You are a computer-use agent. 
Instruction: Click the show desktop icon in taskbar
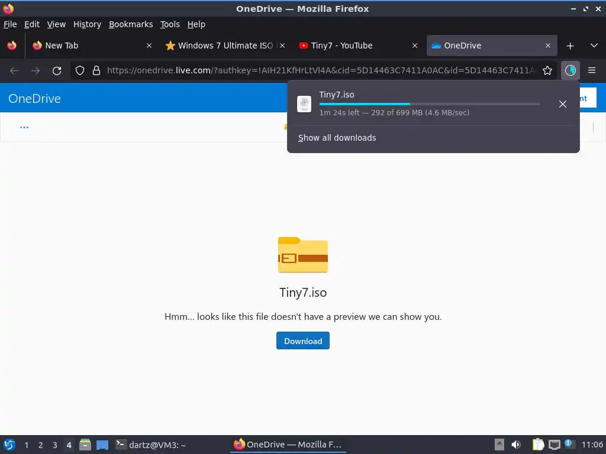(102, 445)
